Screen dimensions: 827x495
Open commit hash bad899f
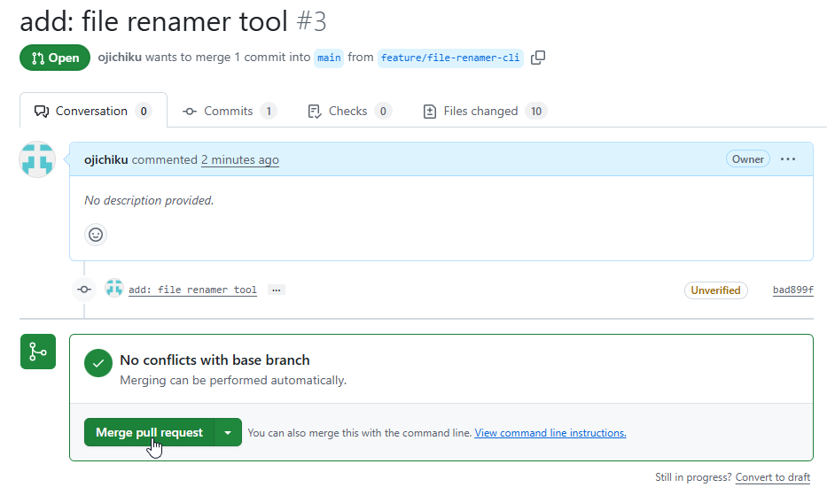pyautogui.click(x=792, y=290)
